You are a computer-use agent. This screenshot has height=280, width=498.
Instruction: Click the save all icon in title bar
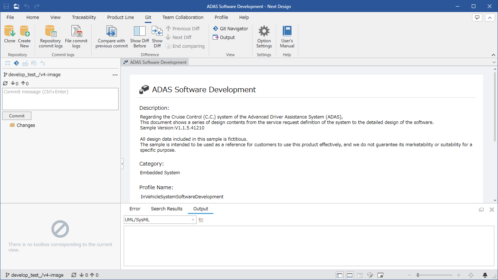click(x=16, y=6)
